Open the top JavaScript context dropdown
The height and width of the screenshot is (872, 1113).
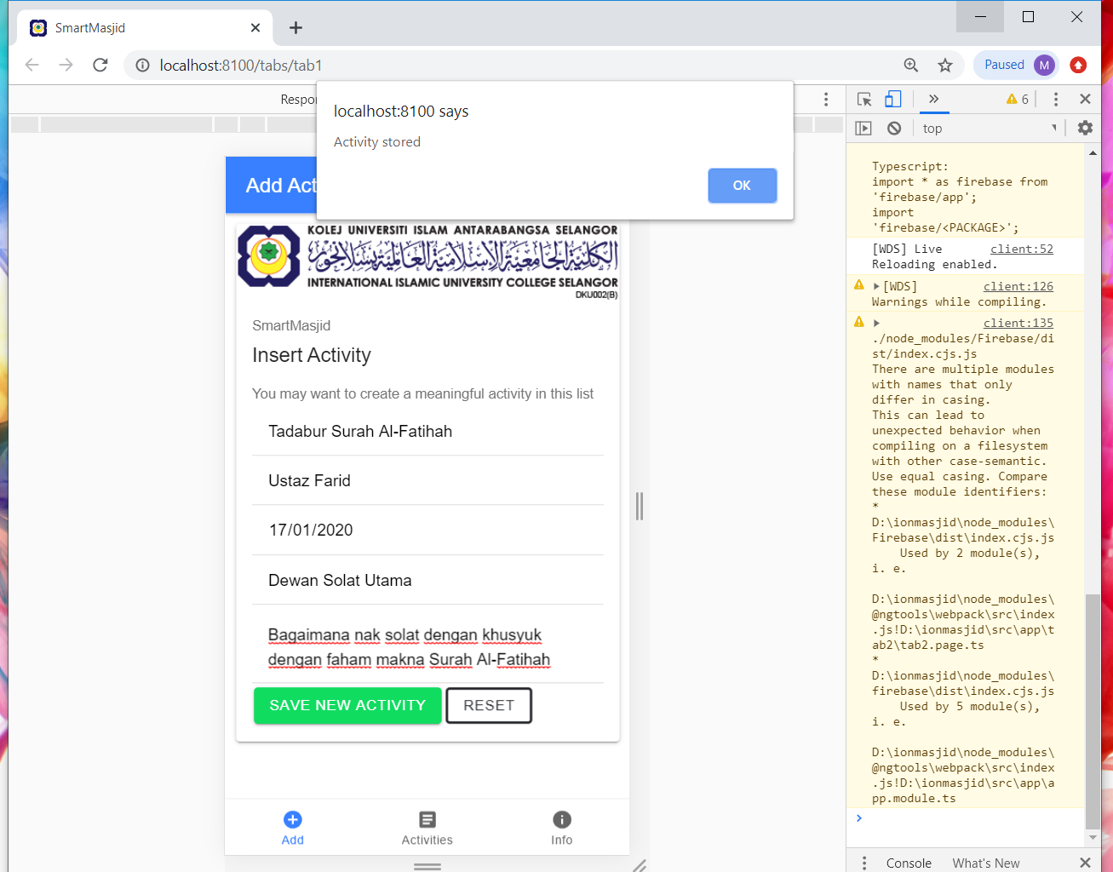(x=988, y=129)
